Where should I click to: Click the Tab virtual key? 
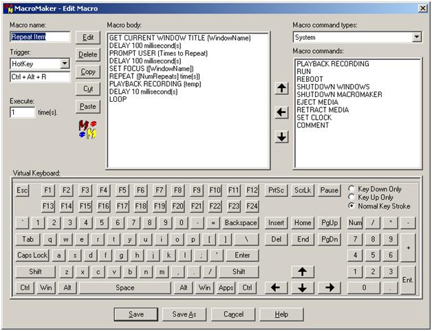[x=28, y=239]
